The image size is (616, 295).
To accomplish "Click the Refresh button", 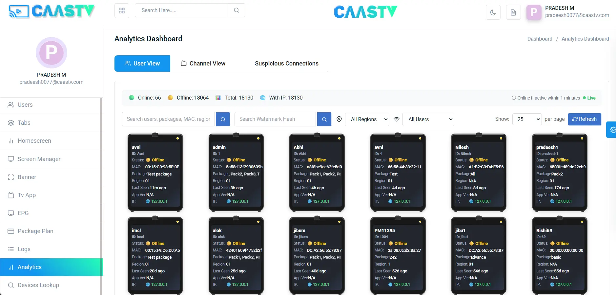I will click(584, 119).
